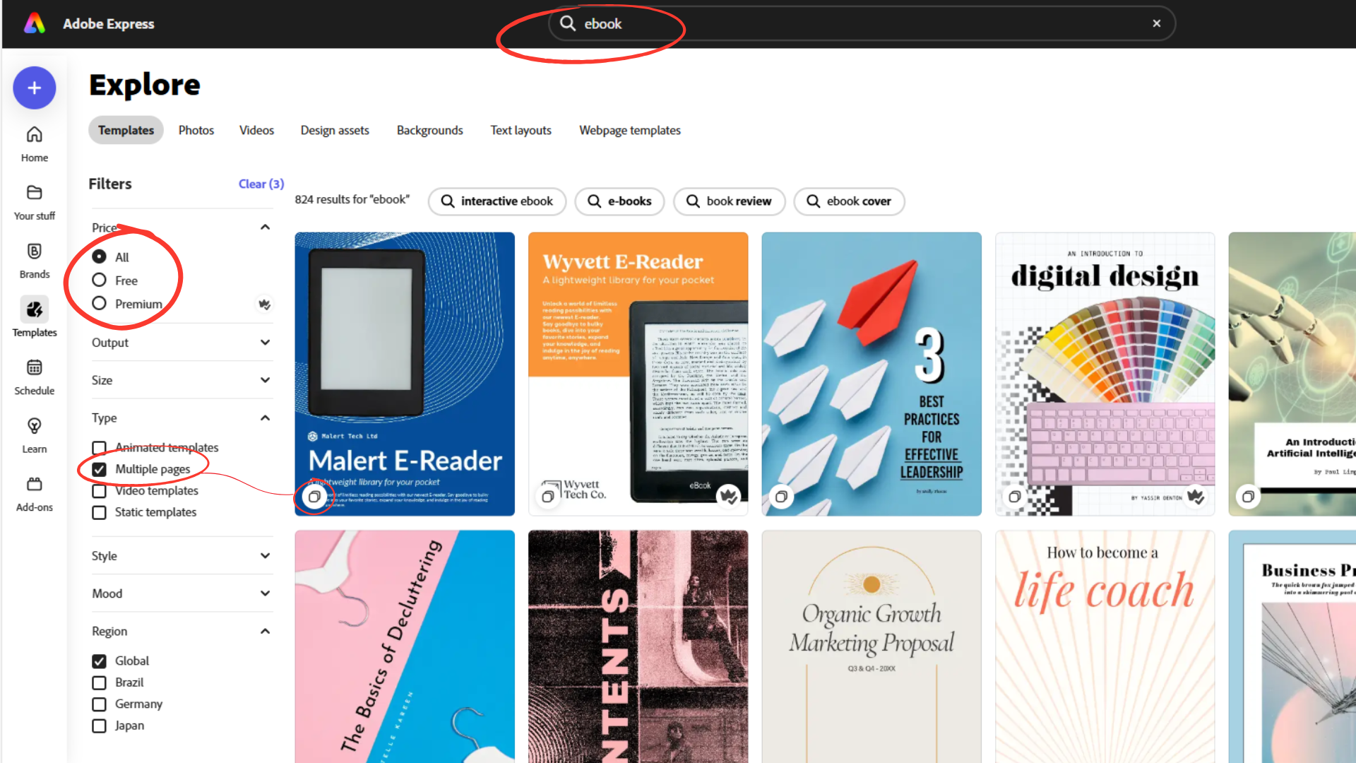Click Clear (3) filters link
The width and height of the screenshot is (1356, 763).
(x=261, y=184)
